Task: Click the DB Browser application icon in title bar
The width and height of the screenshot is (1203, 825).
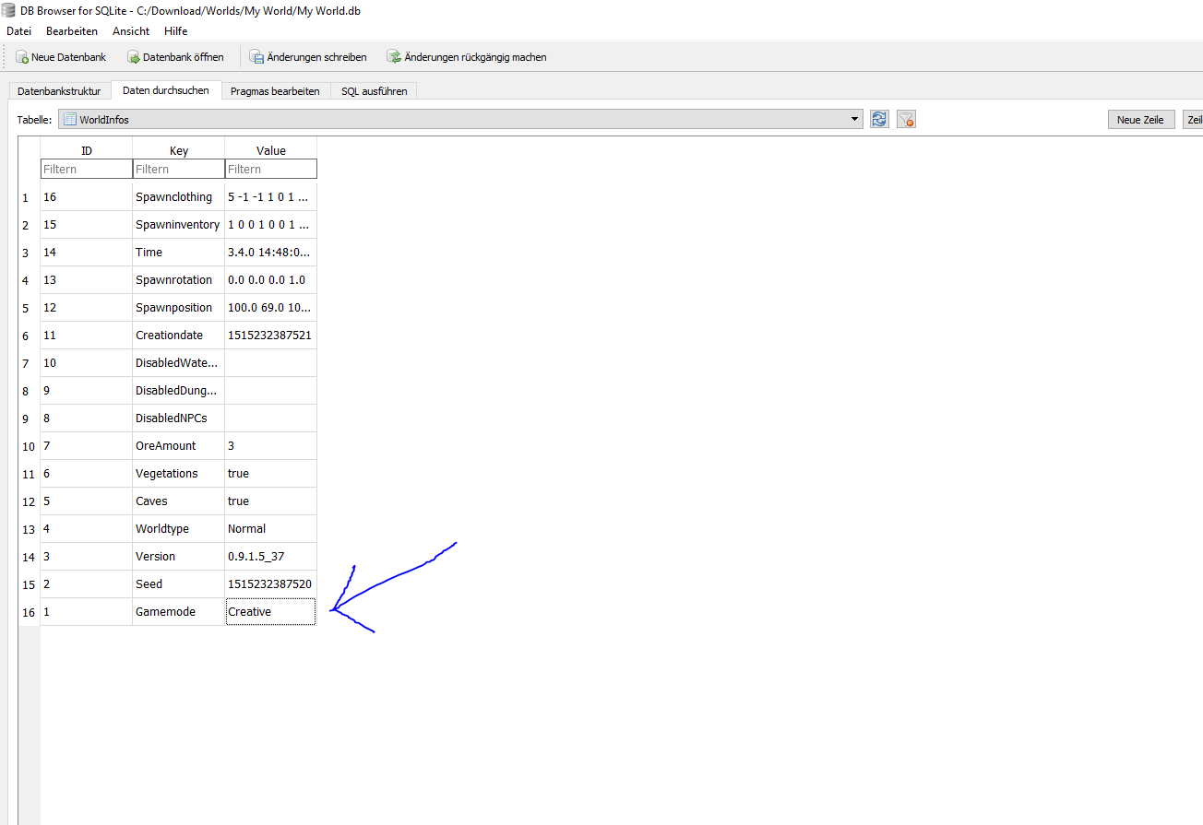Action: (x=10, y=10)
